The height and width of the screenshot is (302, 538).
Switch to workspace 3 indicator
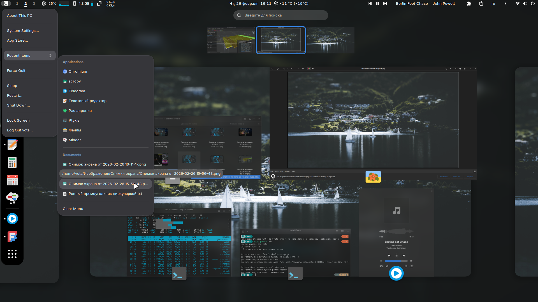[34, 4]
